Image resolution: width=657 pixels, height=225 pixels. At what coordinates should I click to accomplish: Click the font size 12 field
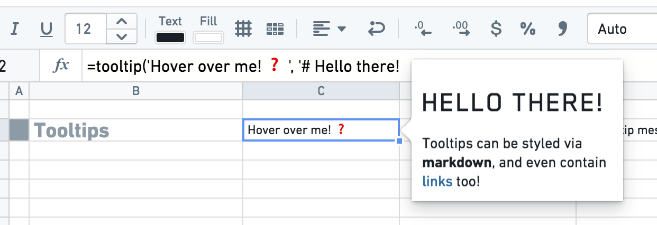pos(86,29)
